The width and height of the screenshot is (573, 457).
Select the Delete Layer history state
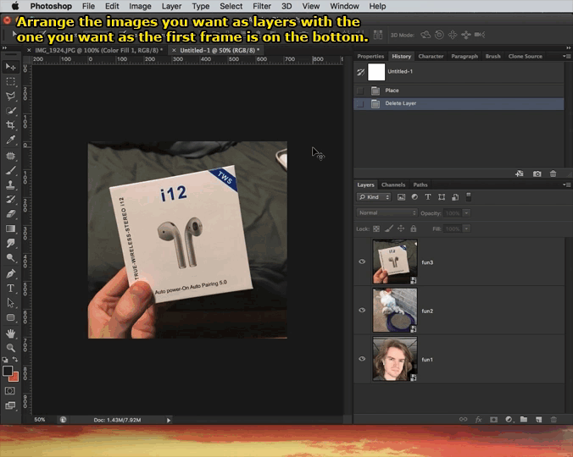tap(459, 103)
